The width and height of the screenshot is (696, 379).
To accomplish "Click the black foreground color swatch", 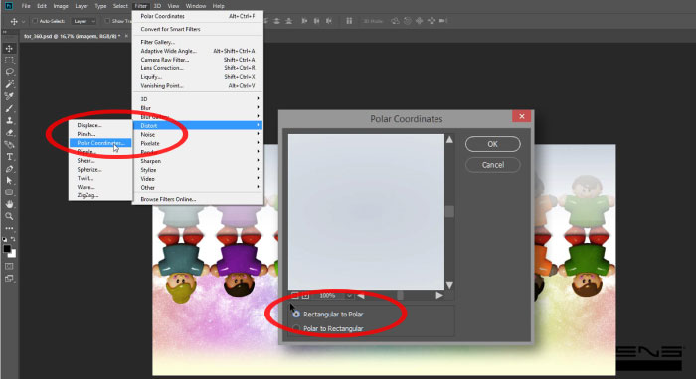I will pos(7,249).
